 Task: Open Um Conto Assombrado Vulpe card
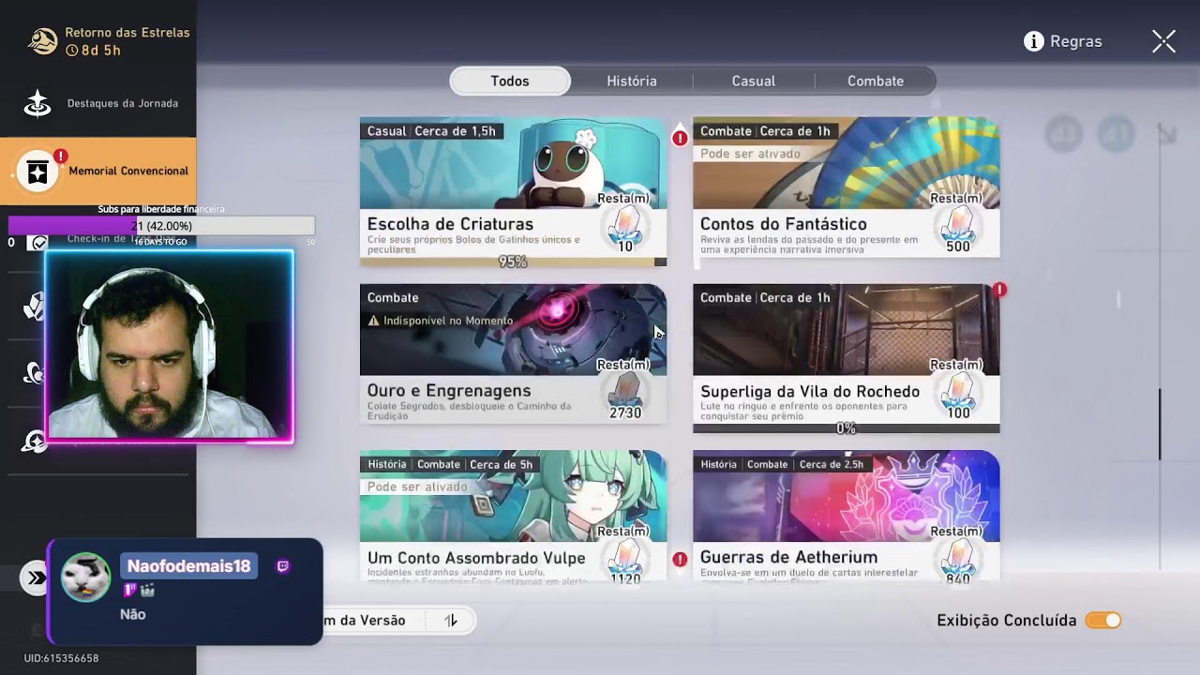point(513,517)
